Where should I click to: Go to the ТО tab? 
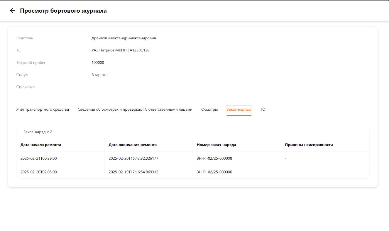263,109
